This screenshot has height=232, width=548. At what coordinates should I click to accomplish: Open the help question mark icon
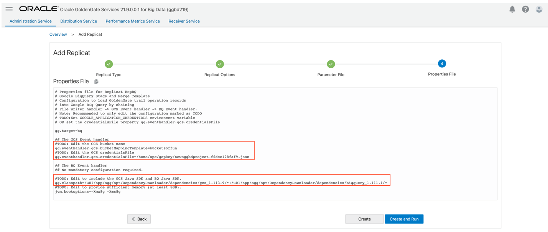point(525,9)
